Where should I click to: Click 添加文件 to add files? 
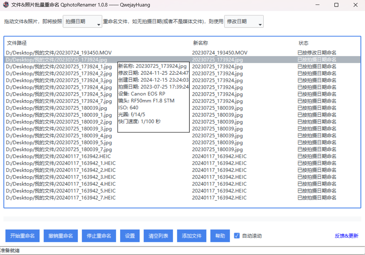[x=192, y=236]
